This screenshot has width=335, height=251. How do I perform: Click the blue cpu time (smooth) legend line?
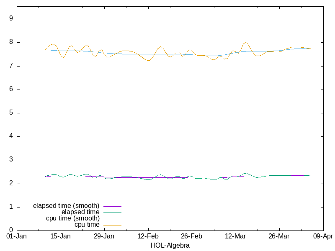click(x=112, y=219)
